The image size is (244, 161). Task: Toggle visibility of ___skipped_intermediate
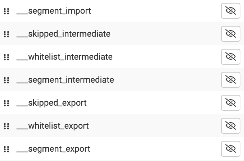point(230,34)
